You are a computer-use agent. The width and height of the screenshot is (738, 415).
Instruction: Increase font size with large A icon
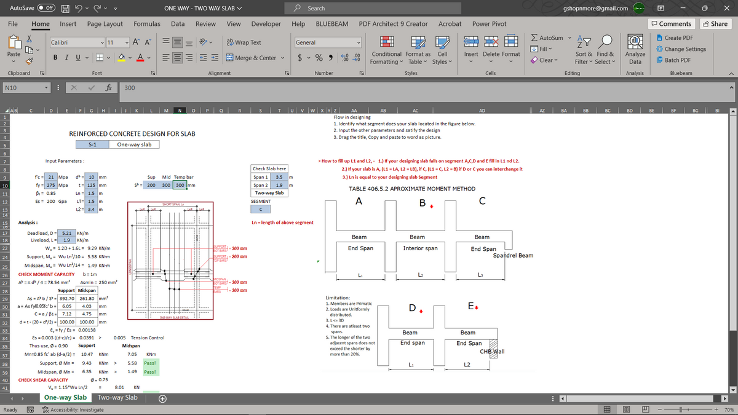click(135, 42)
